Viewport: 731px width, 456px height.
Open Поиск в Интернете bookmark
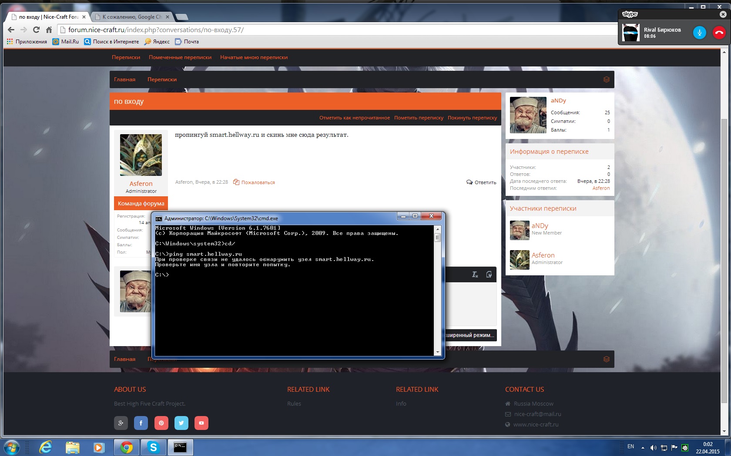111,42
